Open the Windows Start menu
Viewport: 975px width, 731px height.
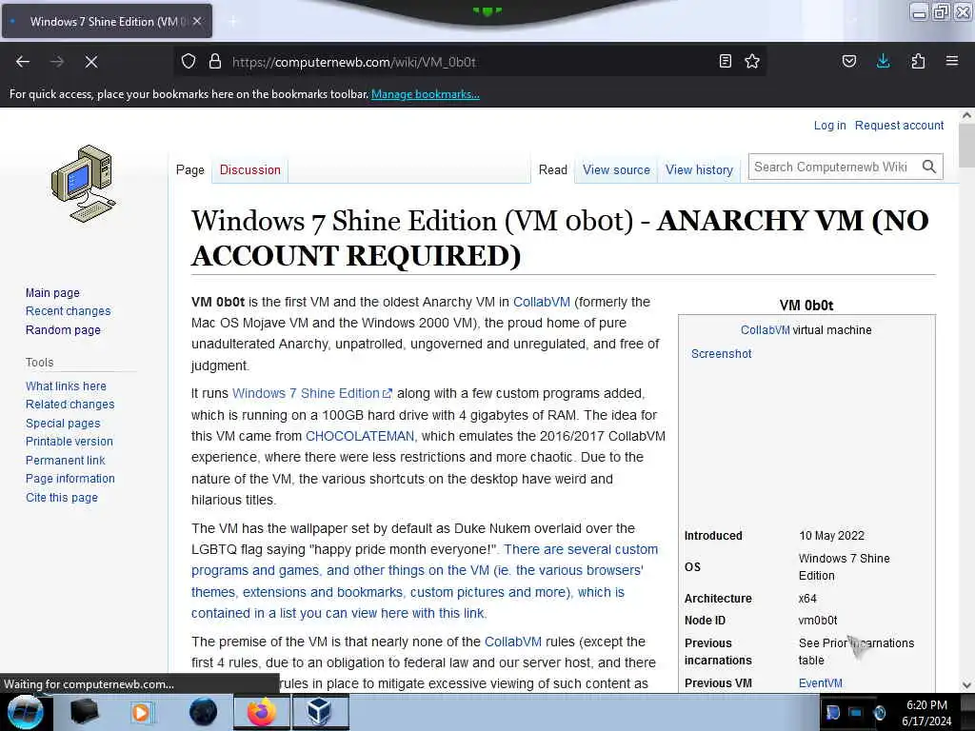(x=26, y=712)
